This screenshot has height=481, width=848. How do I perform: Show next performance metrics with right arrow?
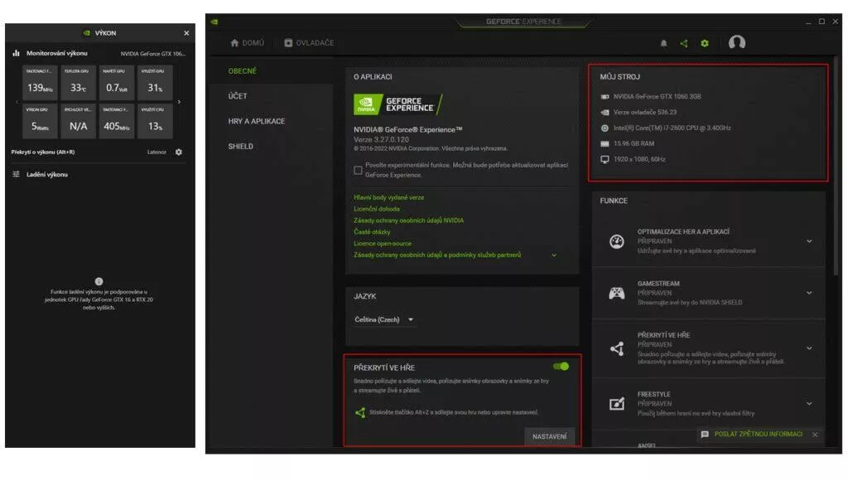[179, 102]
